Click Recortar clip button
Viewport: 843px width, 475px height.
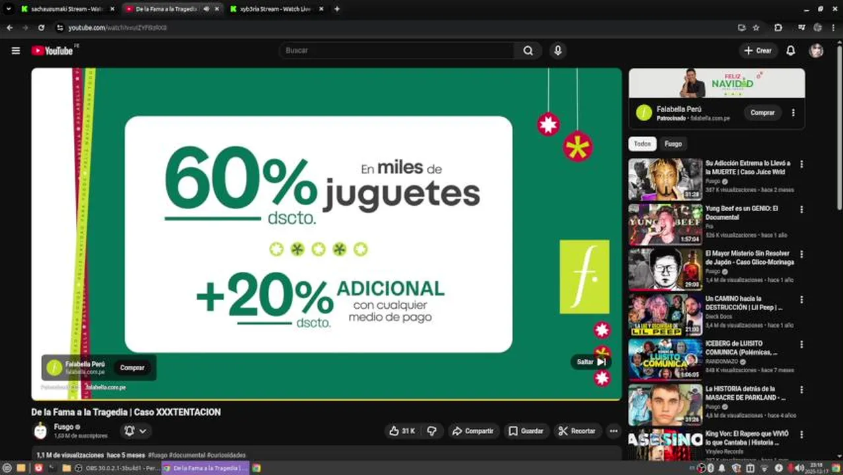point(577,431)
